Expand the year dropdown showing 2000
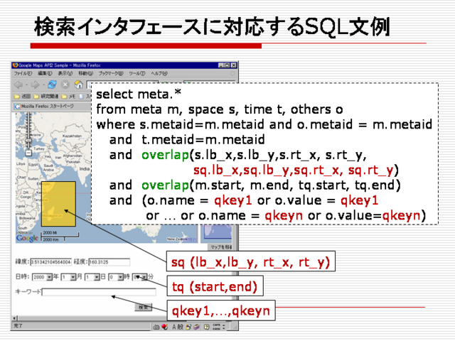455x341 pixels. coord(42,277)
